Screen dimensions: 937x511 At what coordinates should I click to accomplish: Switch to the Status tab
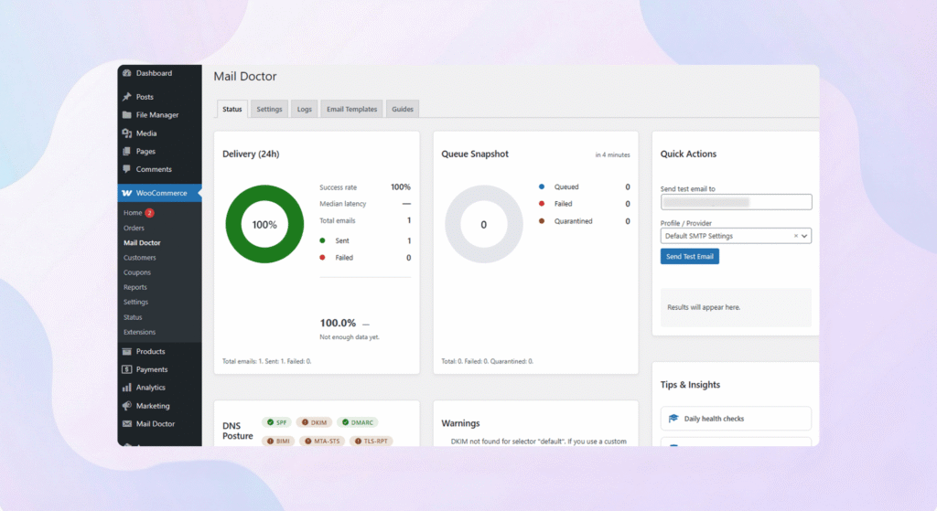point(232,109)
